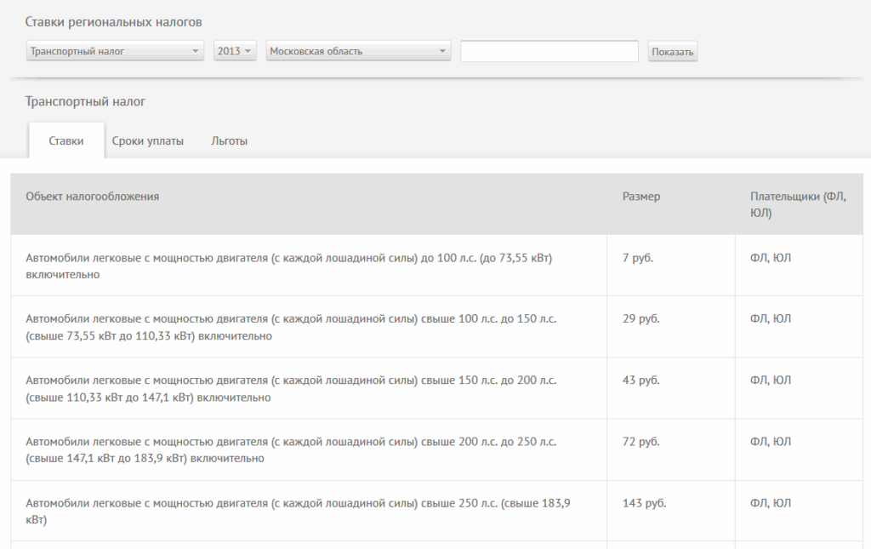The height and width of the screenshot is (549, 871).
Task: Switch to the Сроки уплаты tab
Action: [147, 141]
